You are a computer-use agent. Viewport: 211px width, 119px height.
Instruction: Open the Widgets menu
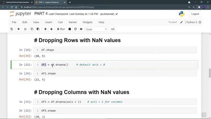(x=87, y=22)
